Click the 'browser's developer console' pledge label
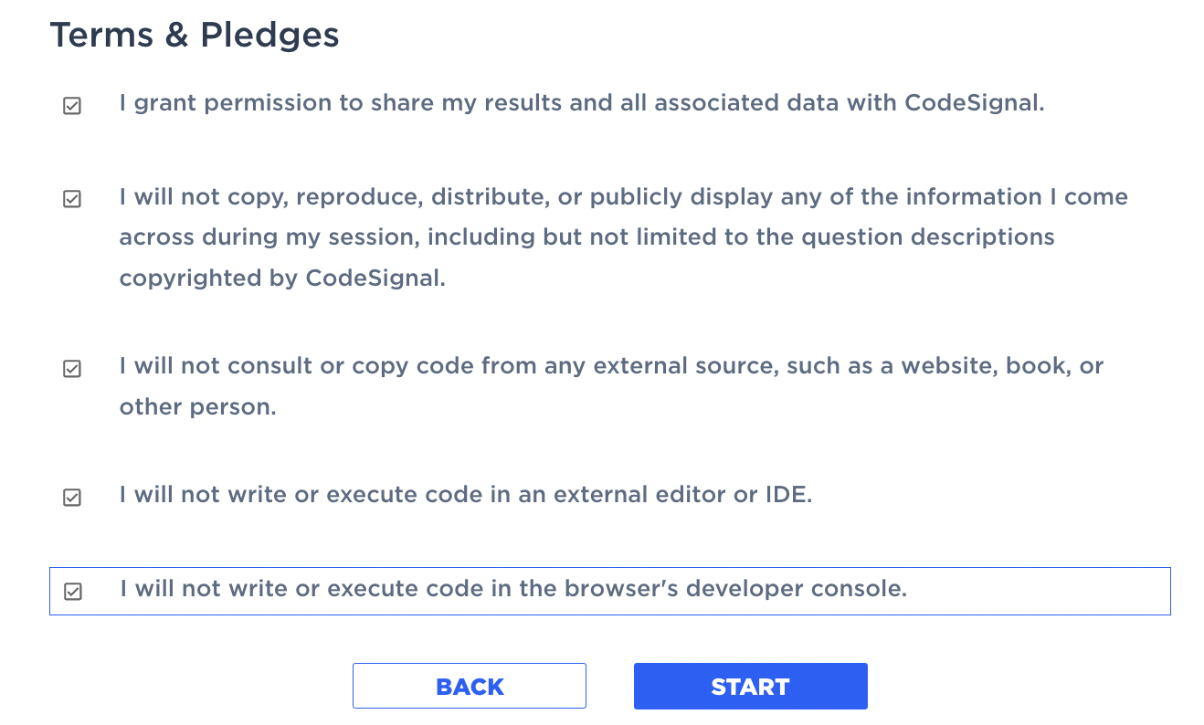Image resolution: width=1204 pixels, height=725 pixels. (x=513, y=589)
